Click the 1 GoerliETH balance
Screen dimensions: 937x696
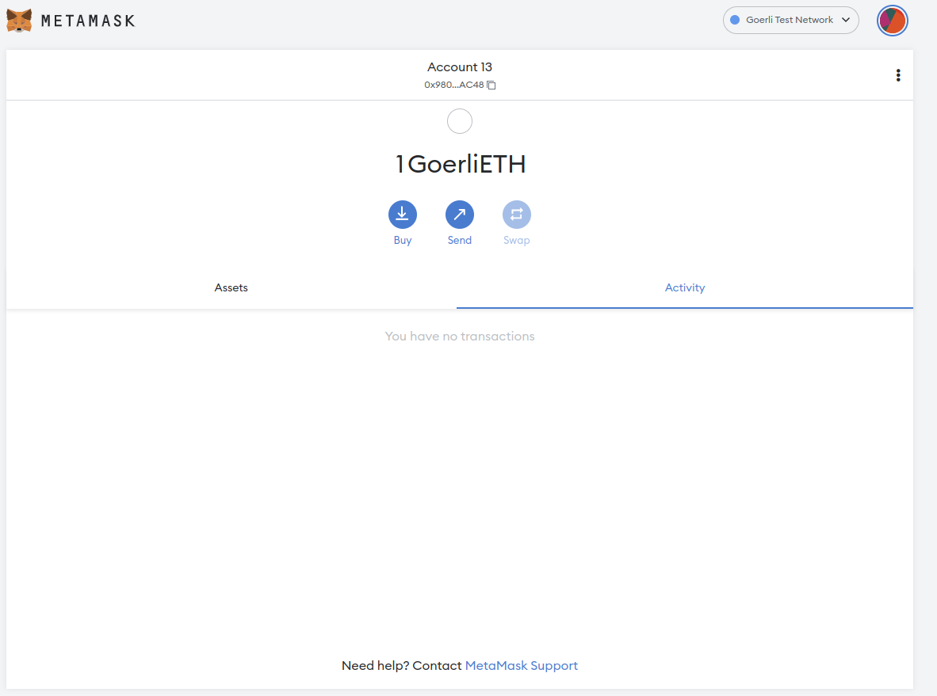click(460, 164)
